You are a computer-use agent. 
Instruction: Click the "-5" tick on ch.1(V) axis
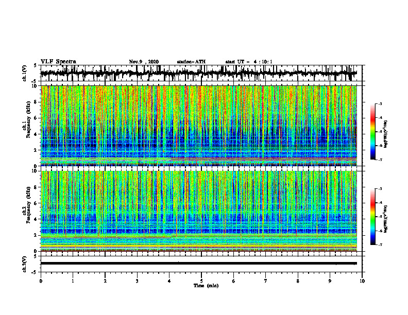pyautogui.click(x=35, y=81)
